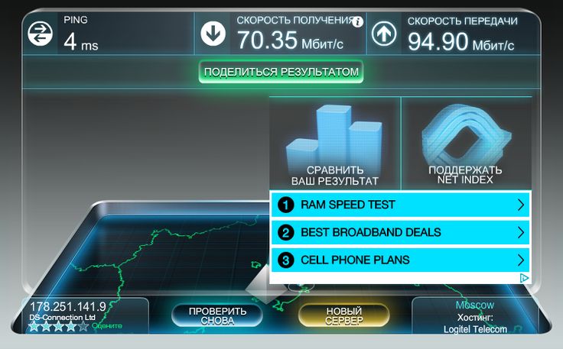Click НОВЫЙ СЕРВЕР yellow button

pos(343,315)
